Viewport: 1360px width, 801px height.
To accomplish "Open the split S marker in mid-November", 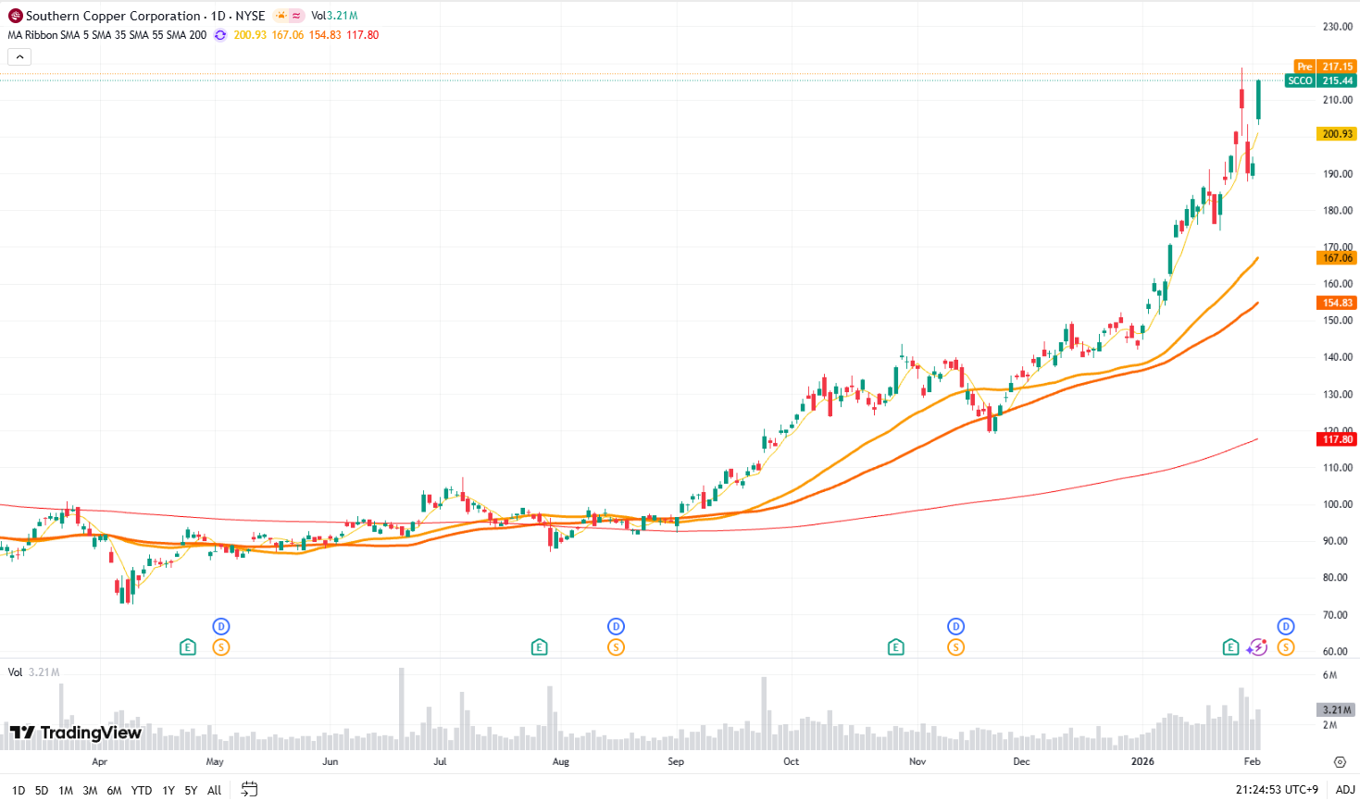I will 955,647.
